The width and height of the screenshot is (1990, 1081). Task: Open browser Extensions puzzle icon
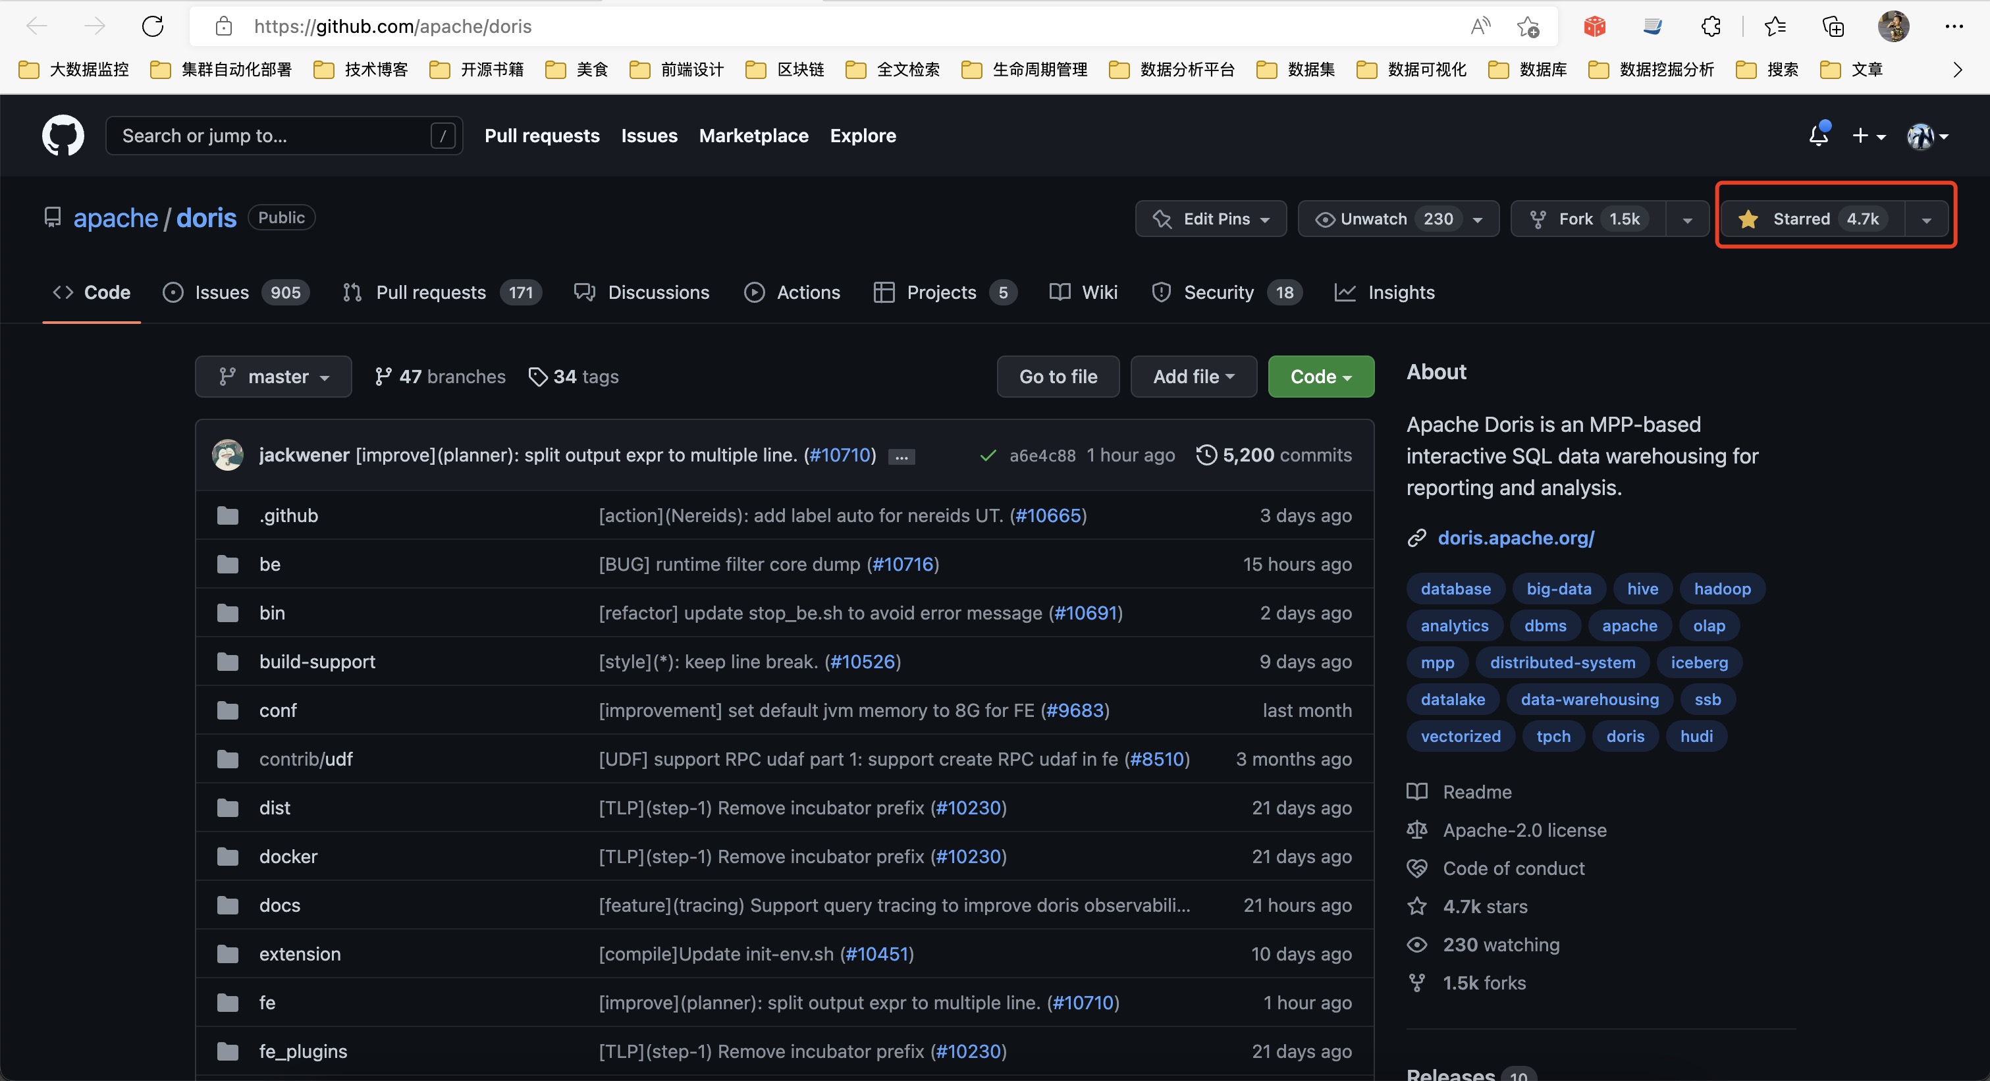[1710, 26]
